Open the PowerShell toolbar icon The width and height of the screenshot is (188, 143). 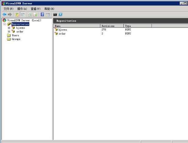tap(60, 15)
